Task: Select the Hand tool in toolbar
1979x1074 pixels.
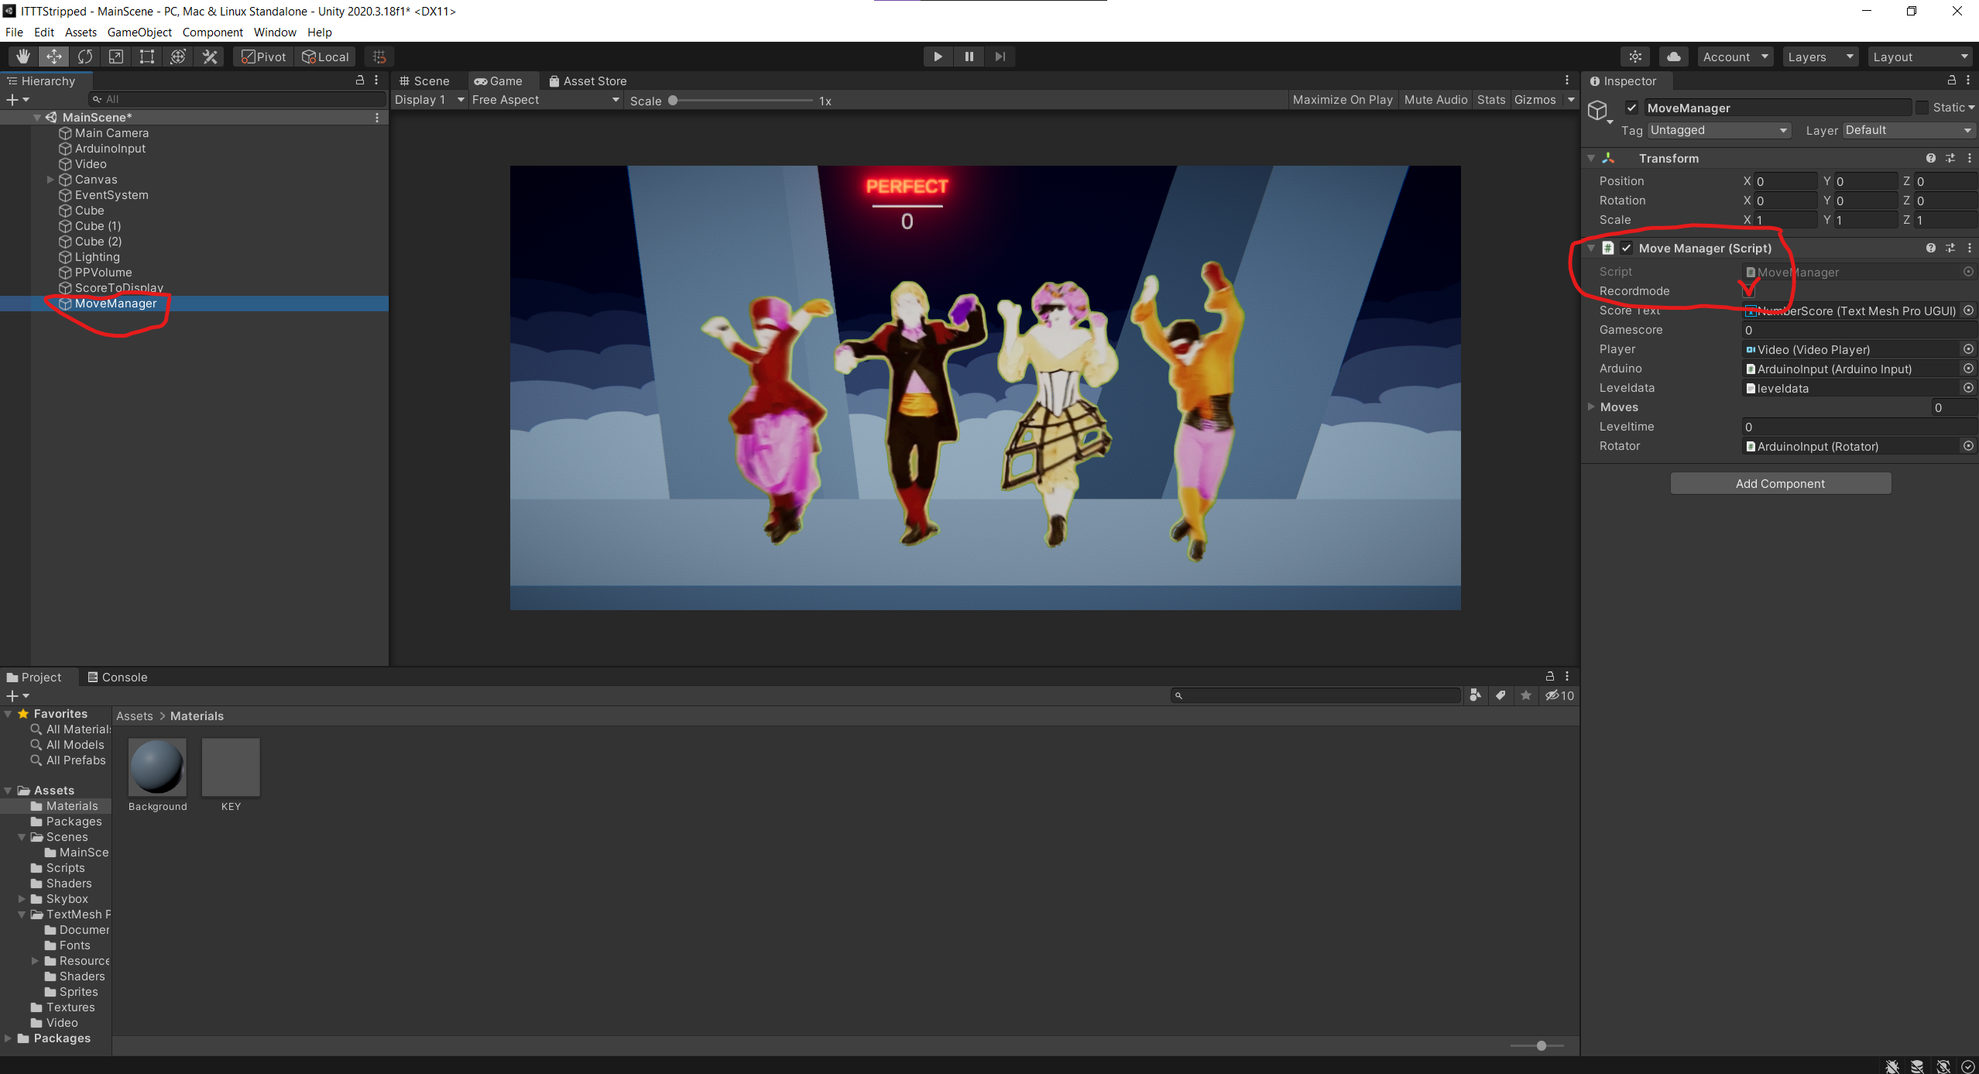Action: point(23,57)
